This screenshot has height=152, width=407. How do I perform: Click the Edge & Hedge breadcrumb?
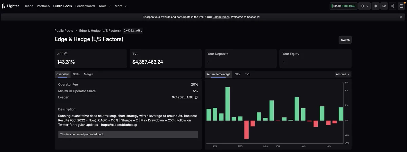[100, 31]
